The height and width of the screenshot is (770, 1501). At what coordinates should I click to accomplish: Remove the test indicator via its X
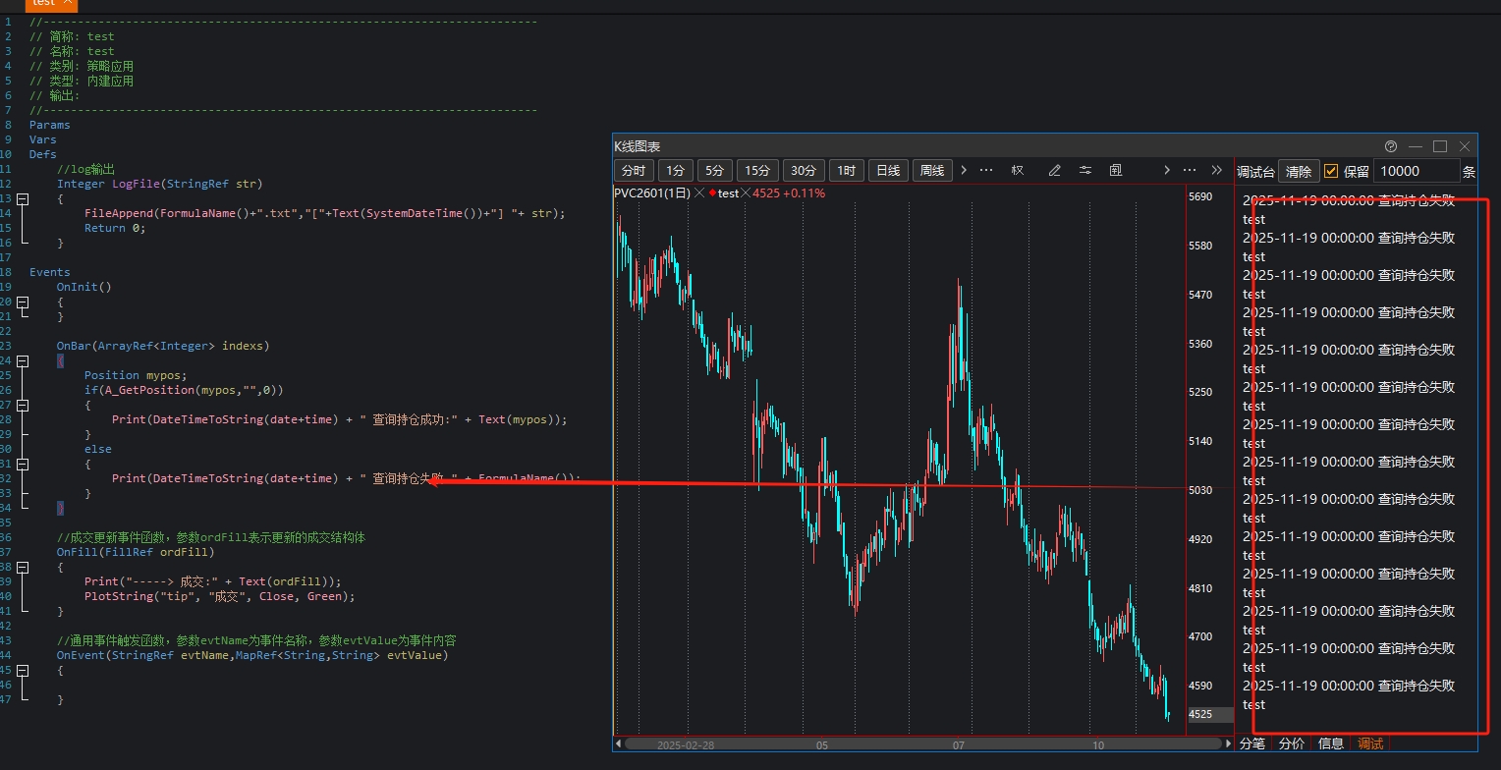(746, 193)
